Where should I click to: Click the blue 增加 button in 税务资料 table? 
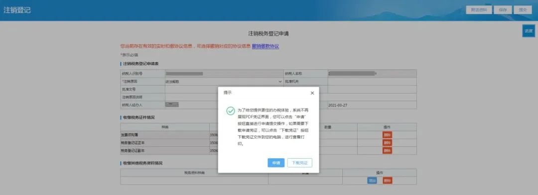[x=372, y=181]
